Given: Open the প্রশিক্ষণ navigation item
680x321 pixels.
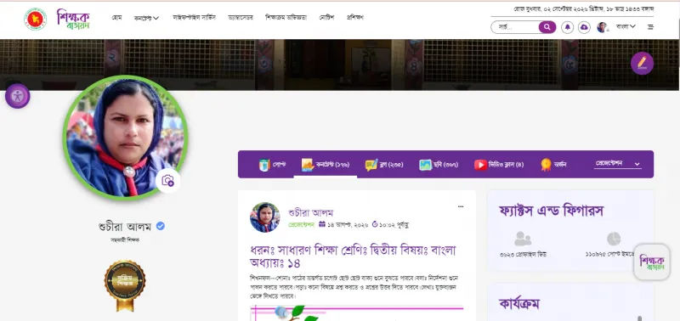Looking at the screenshot, I should (354, 18).
